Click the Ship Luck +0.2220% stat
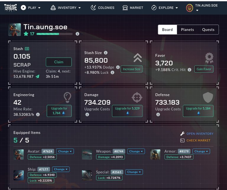The width and height of the screenshot is (227, 190). [41, 181]
